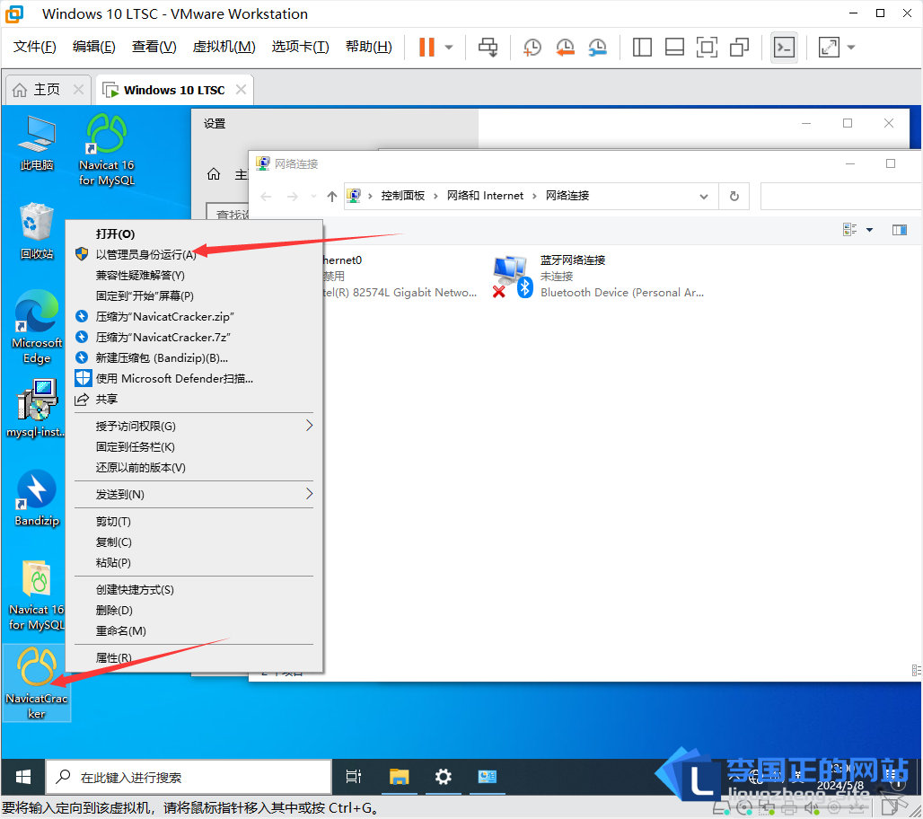The width and height of the screenshot is (923, 819).
Task: Select the Bandizip desktop shortcut
Action: tap(37, 498)
